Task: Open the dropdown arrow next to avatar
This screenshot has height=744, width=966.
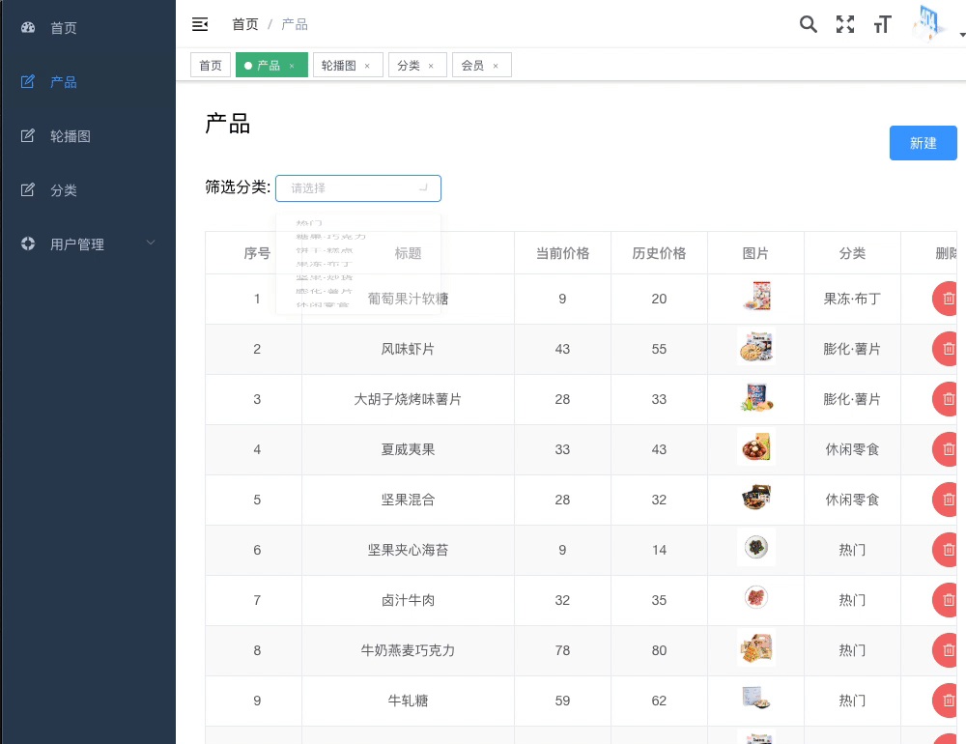Action: (x=962, y=35)
